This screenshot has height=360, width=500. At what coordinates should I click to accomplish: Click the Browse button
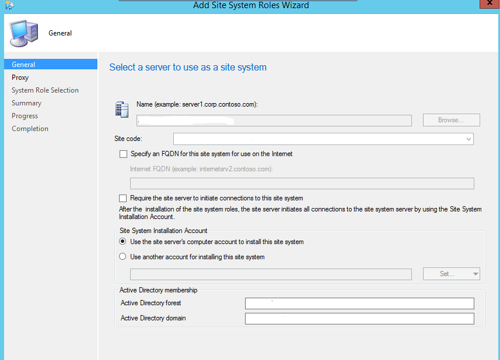point(451,119)
